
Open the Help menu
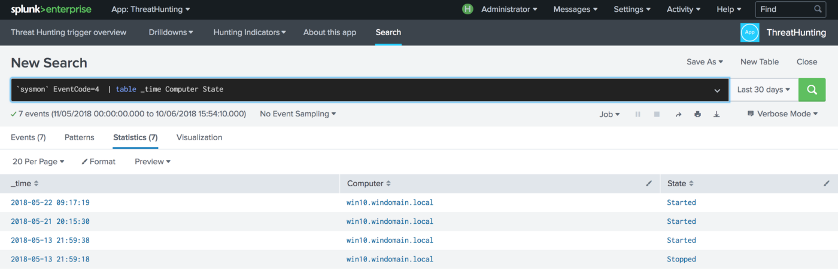(x=729, y=10)
